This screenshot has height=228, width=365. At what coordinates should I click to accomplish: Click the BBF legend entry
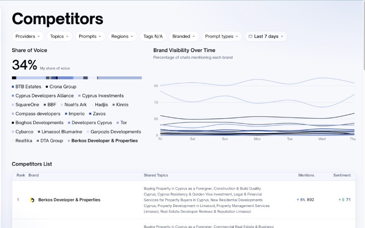50,105
